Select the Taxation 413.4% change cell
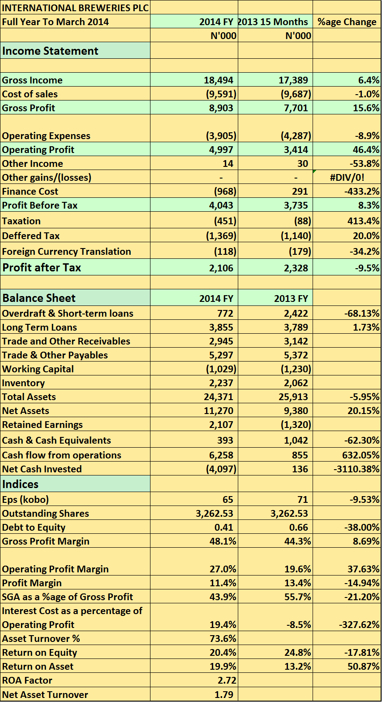Screen dimensions: 382x702 click(x=347, y=221)
